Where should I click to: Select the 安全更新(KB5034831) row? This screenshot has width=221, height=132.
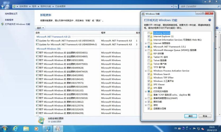[87, 53]
